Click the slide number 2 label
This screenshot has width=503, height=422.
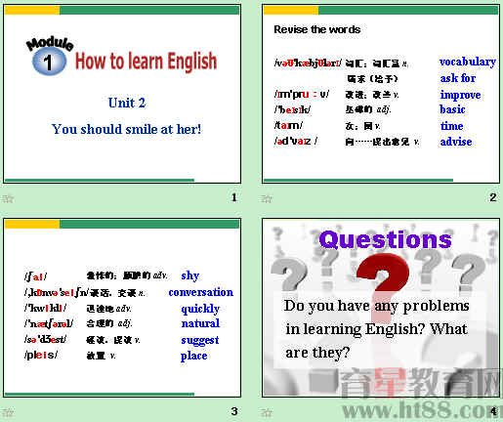pyautogui.click(x=493, y=197)
